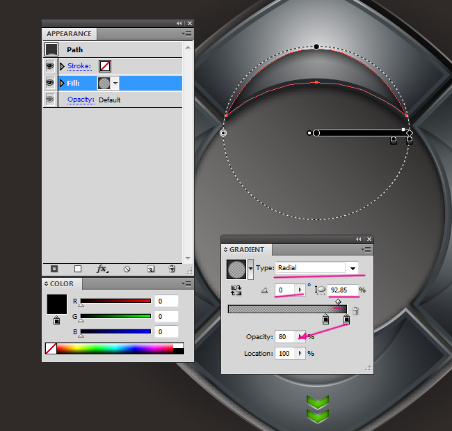
Task: Toggle visibility of the Opacity attribute
Action: pyautogui.click(x=50, y=100)
